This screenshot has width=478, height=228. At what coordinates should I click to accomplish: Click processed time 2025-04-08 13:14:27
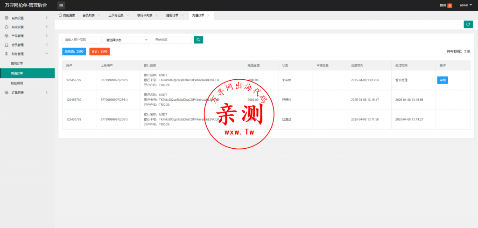409,120
